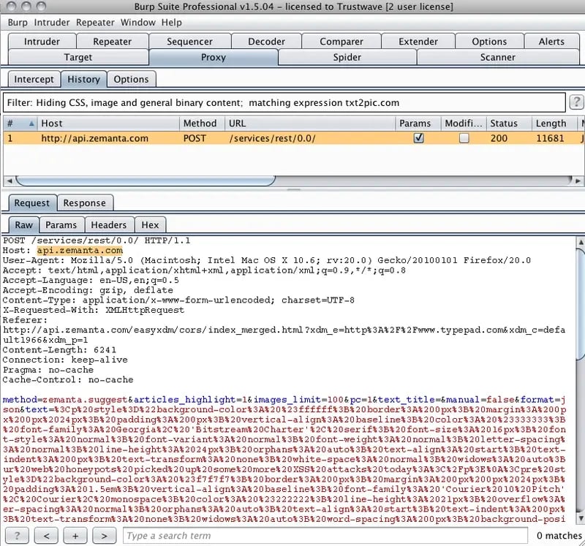
Task: Click the request pane vertical scrollbar
Action: pos(579,380)
